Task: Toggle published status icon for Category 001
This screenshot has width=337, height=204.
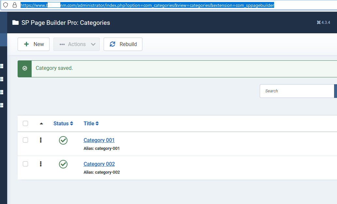Action: 63,140
